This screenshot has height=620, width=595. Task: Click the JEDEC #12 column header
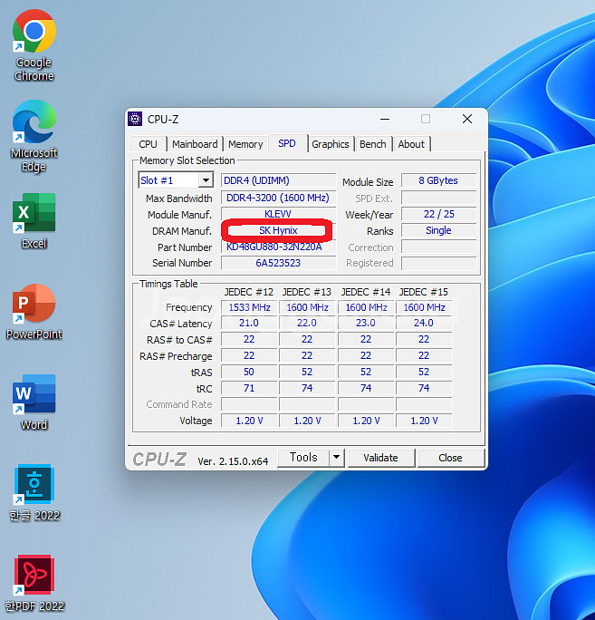pyautogui.click(x=249, y=292)
